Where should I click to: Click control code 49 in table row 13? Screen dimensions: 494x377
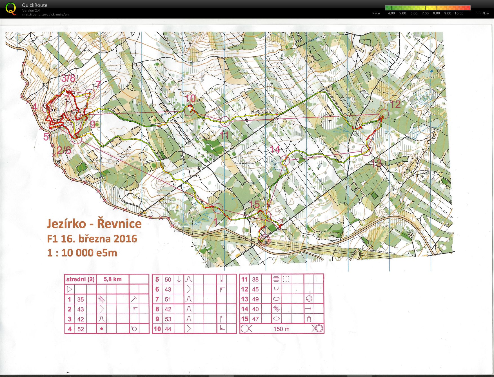click(x=255, y=299)
